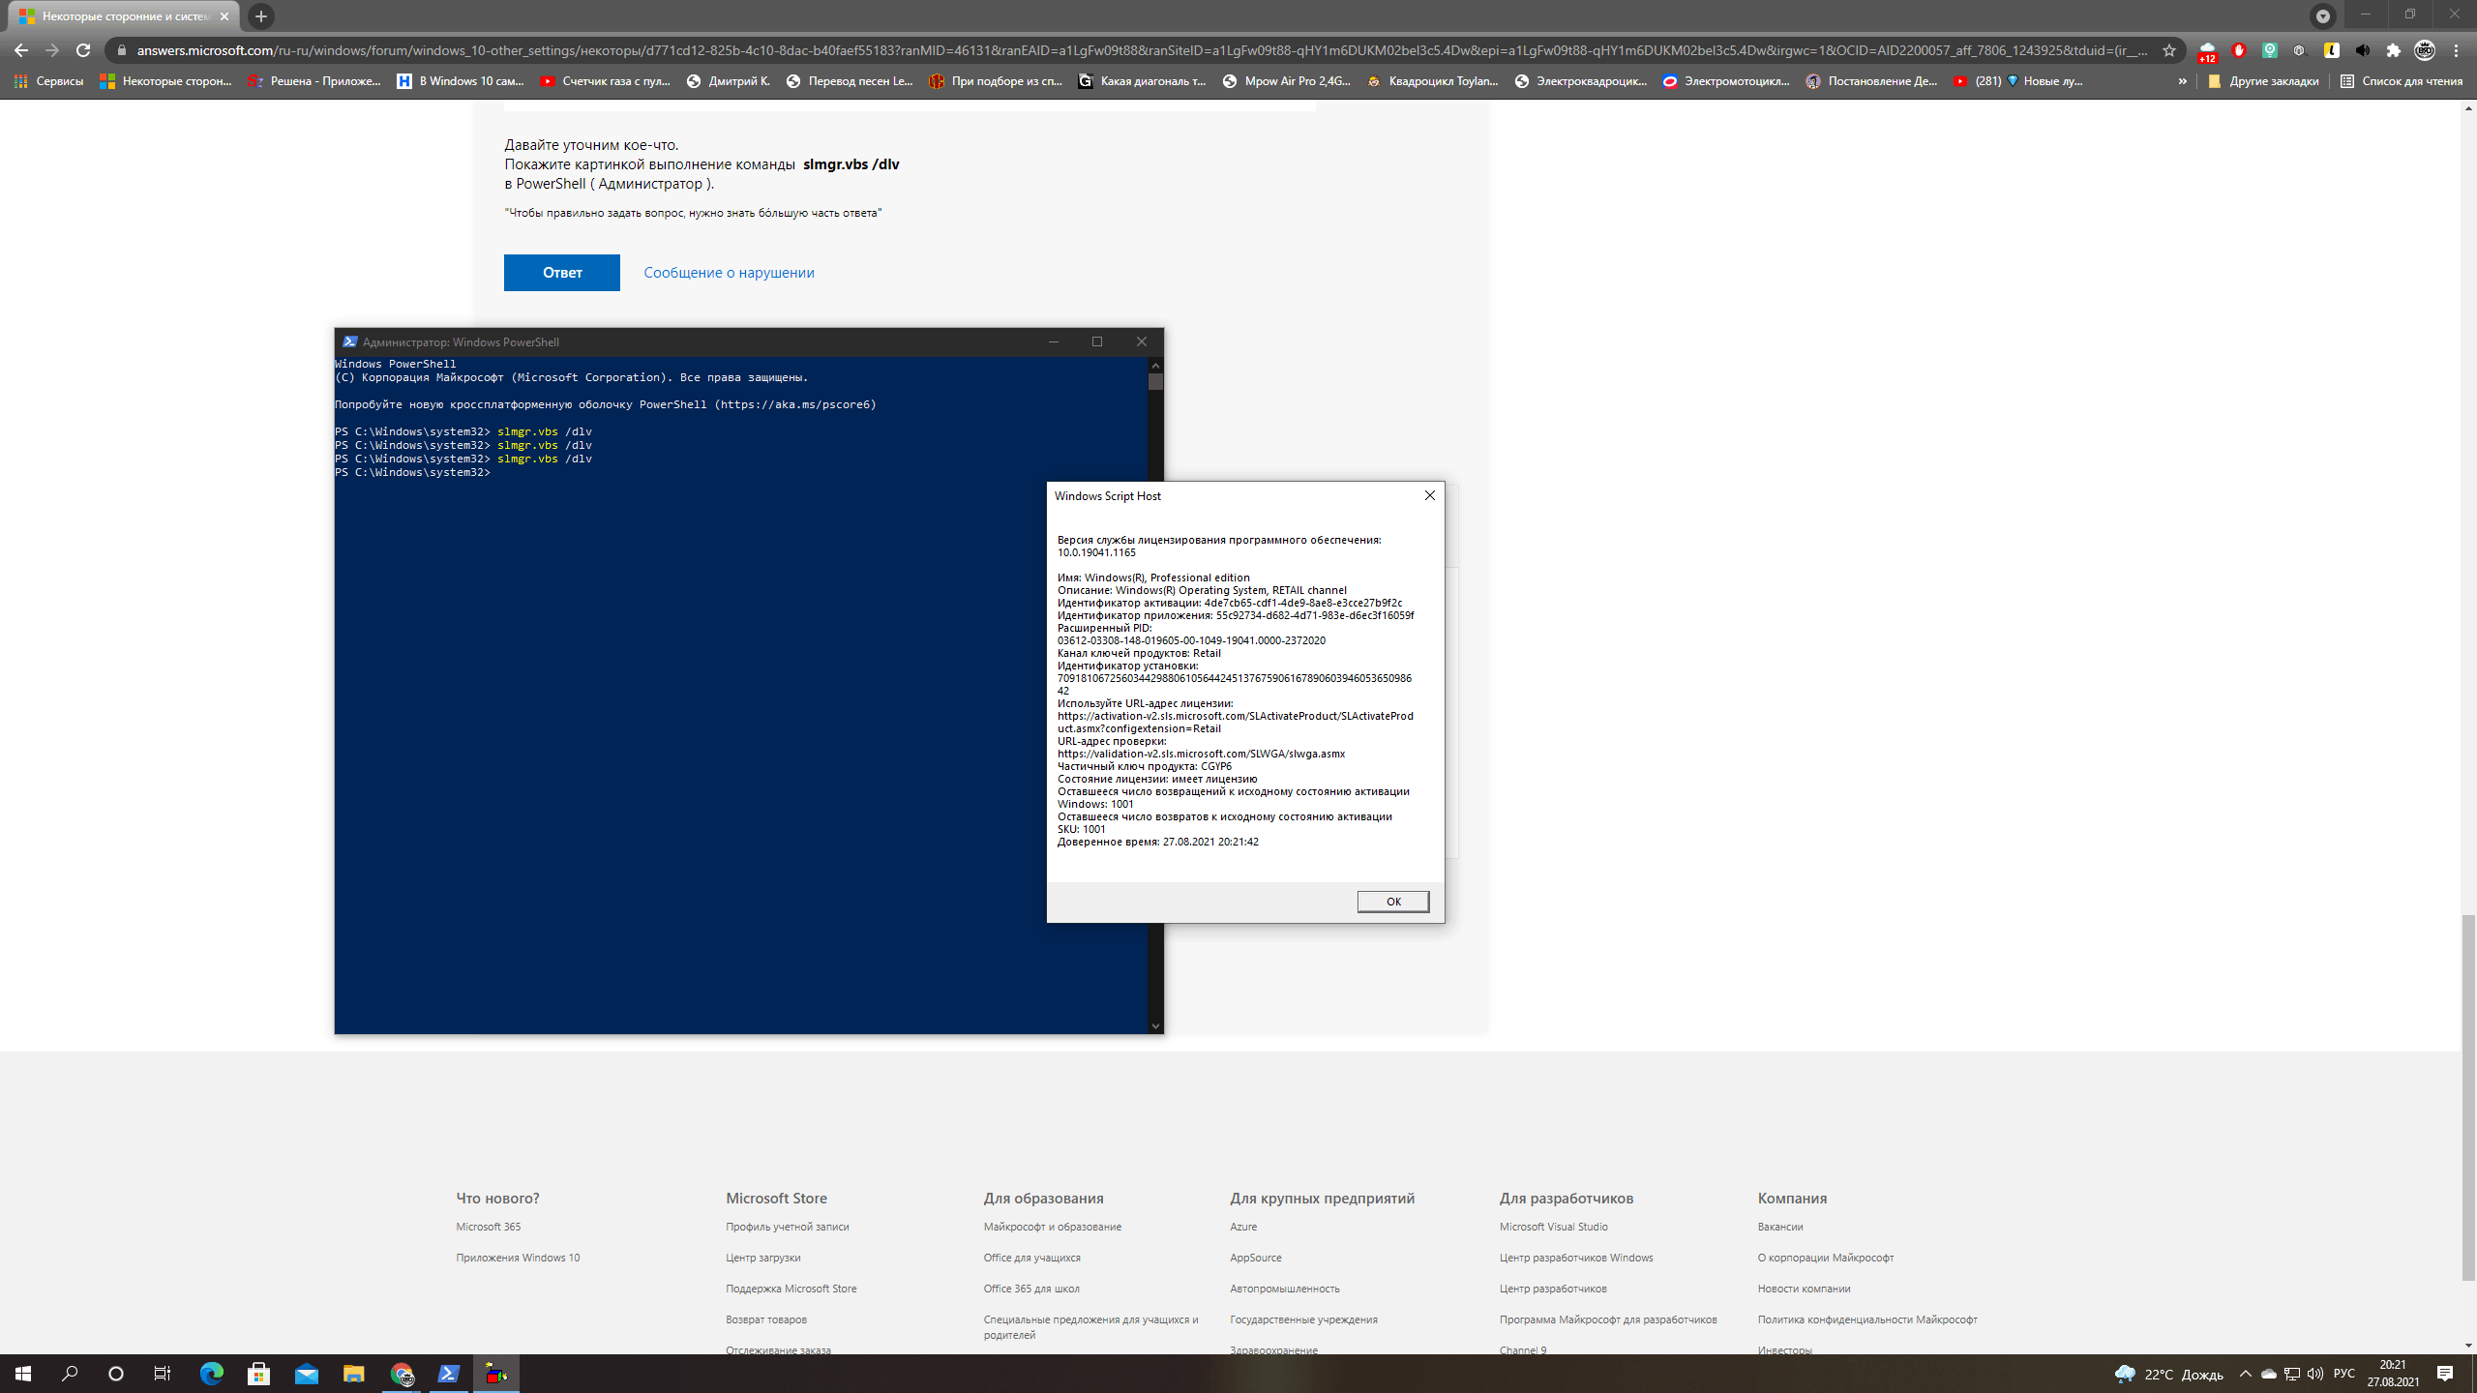Open the Windows Start menu
Screen dimensions: 2477x1393
(23, 1374)
